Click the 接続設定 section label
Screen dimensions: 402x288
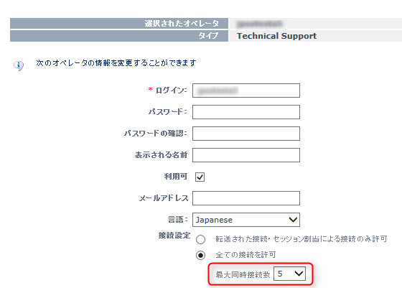click(174, 236)
